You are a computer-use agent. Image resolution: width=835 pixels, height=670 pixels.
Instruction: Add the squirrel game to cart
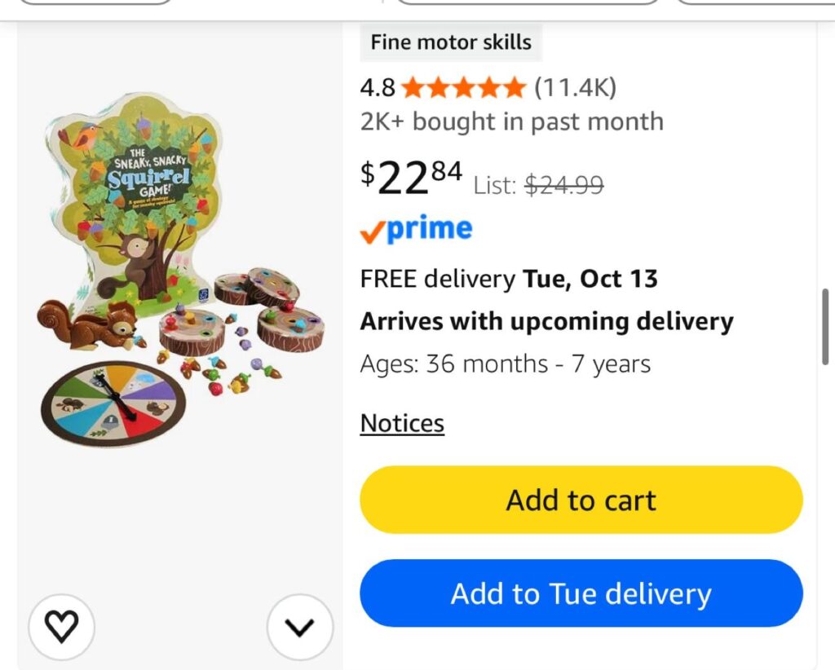coord(581,500)
